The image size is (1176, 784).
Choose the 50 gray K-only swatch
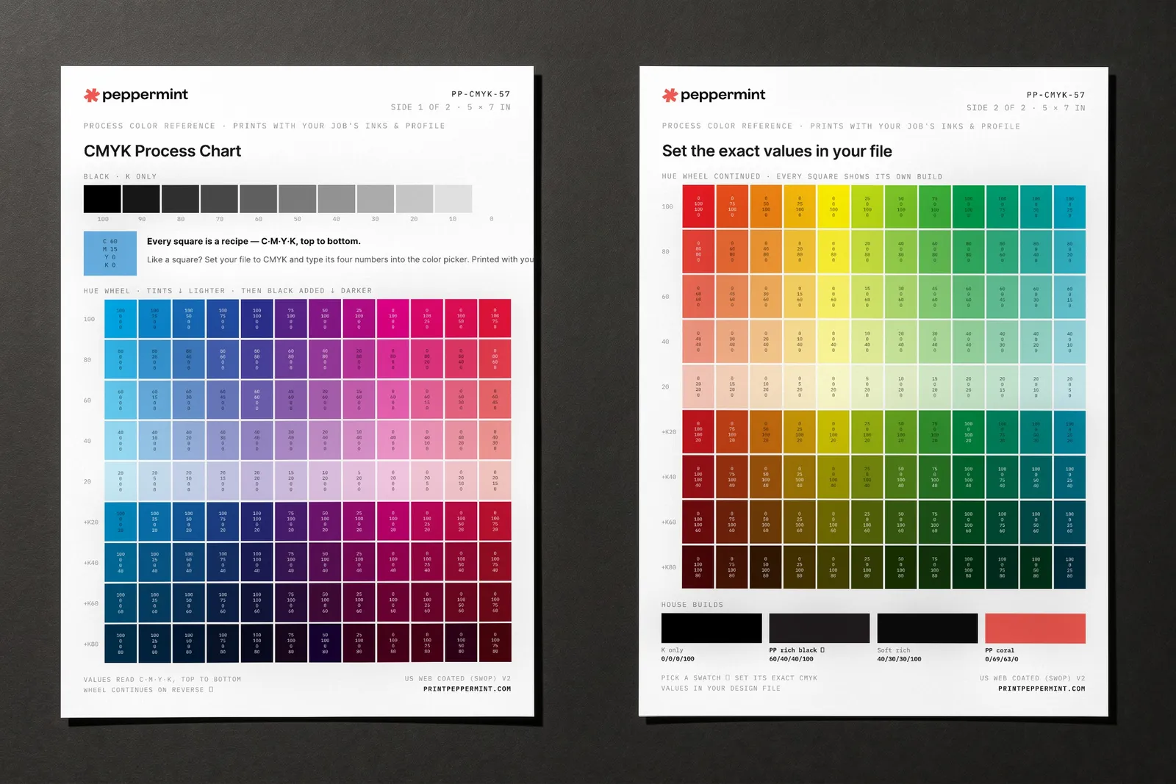tap(297, 199)
